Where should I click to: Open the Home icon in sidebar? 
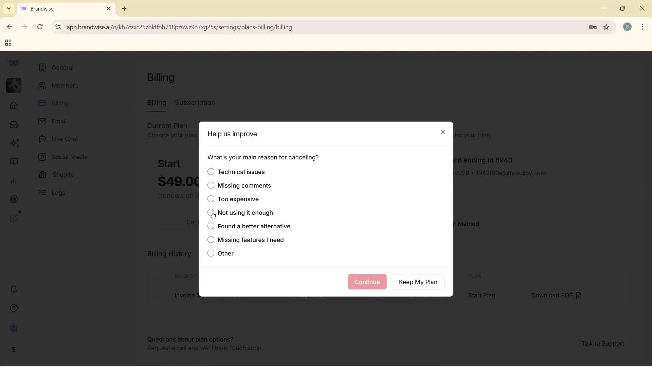[x=14, y=106]
